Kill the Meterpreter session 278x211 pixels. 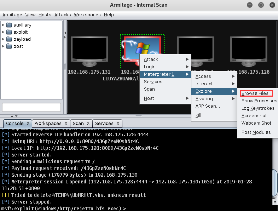[x=214, y=115]
